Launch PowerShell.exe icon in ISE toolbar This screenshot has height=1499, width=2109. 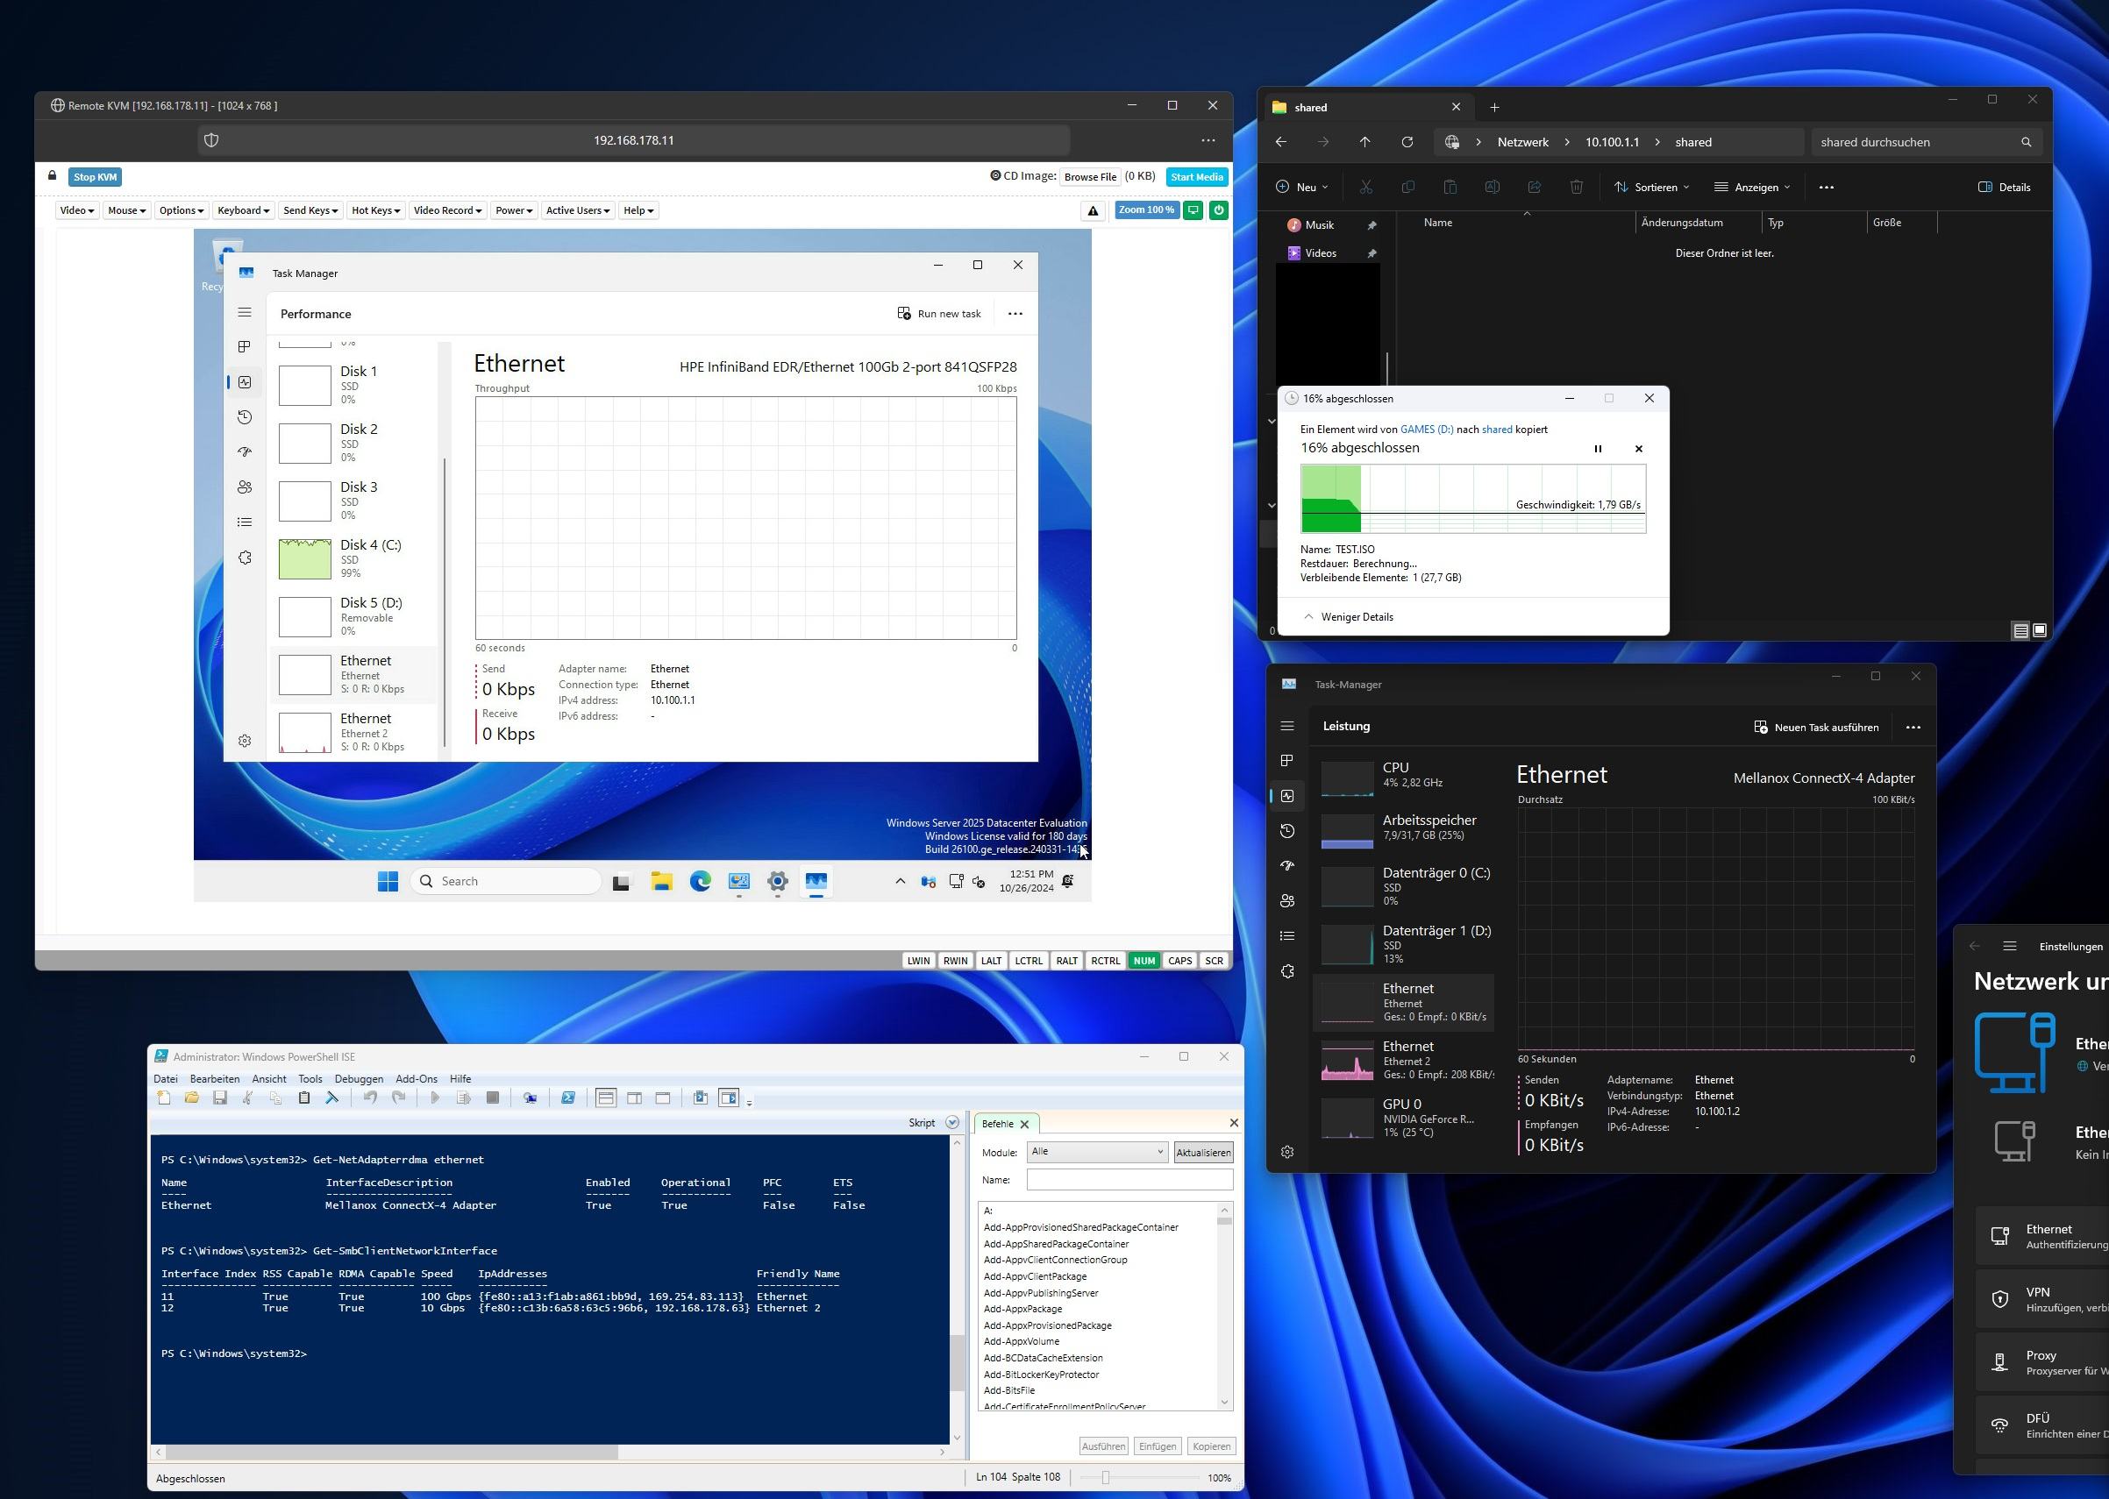[x=568, y=1098]
